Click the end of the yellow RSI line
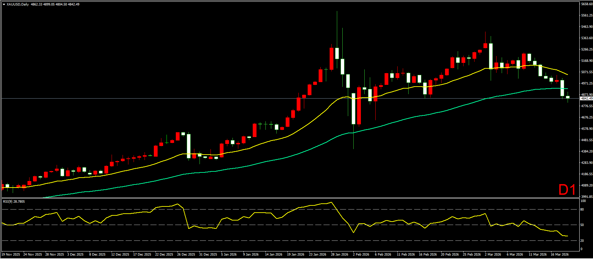 pyautogui.click(x=567, y=236)
